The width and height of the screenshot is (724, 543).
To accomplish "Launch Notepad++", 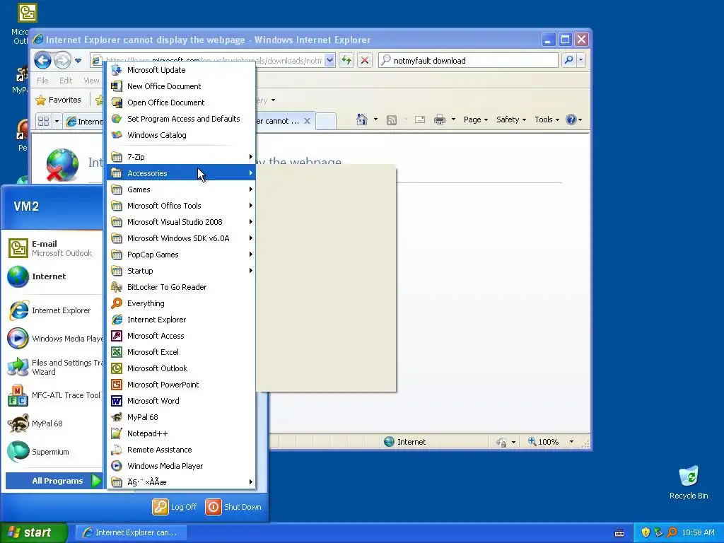I will pos(181,433).
